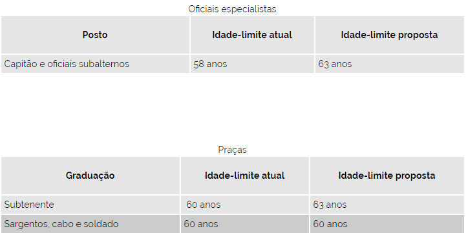Select the 'Capitão e oficiais subalternos' cell
Screen dimensions: 468x233
coord(95,64)
